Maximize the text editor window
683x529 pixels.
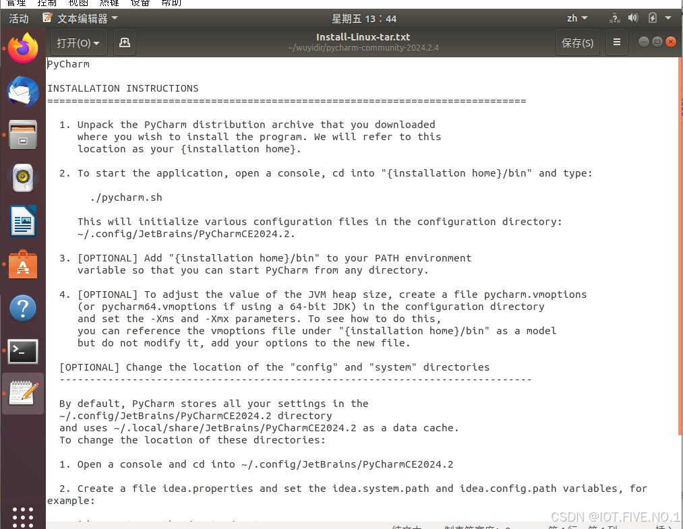coord(657,42)
